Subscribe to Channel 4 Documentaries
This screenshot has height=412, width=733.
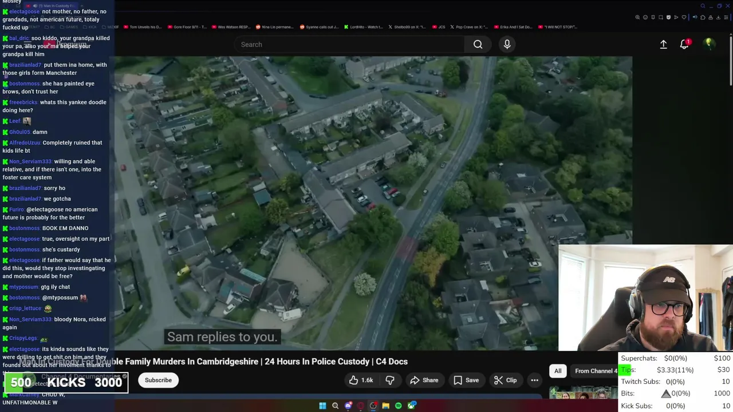tap(158, 380)
